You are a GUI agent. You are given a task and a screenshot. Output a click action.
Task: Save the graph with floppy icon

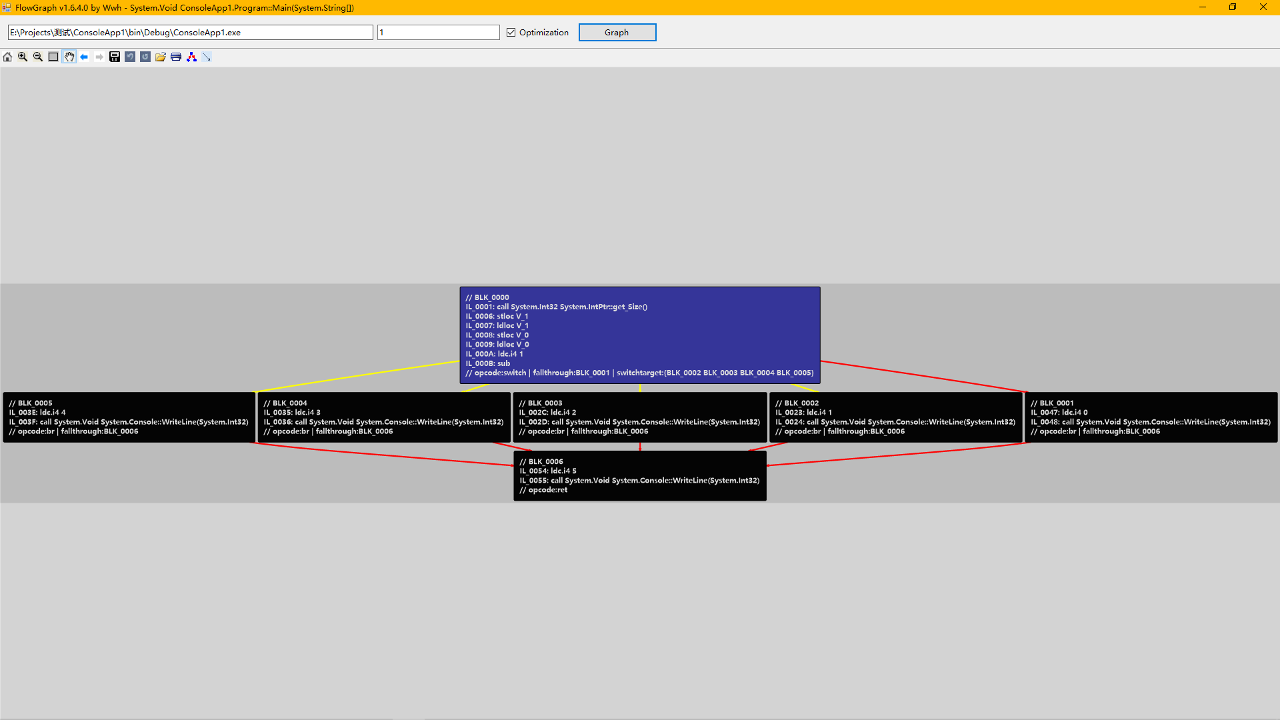tap(115, 57)
